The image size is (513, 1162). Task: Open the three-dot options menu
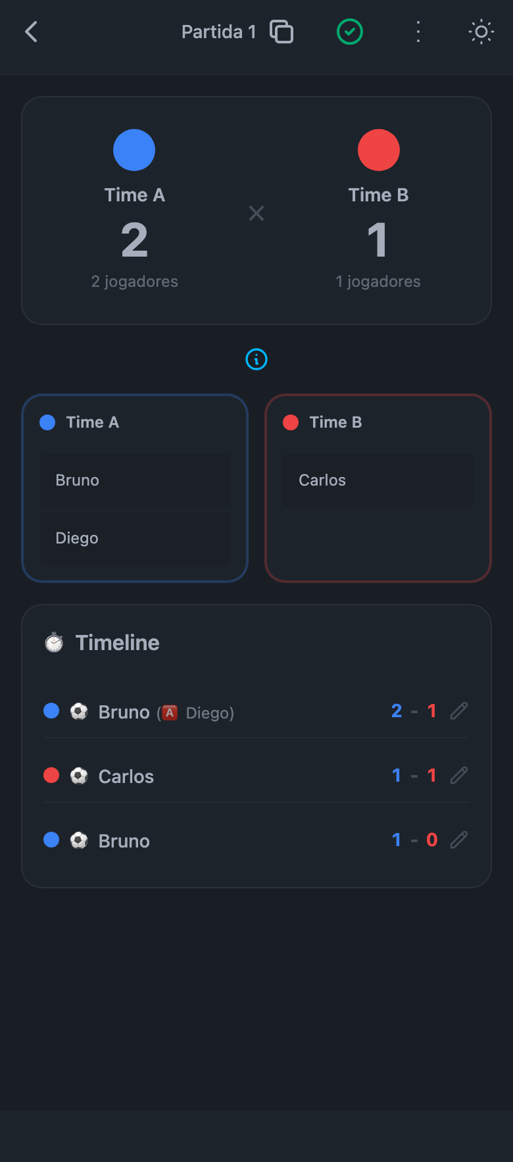pos(418,32)
